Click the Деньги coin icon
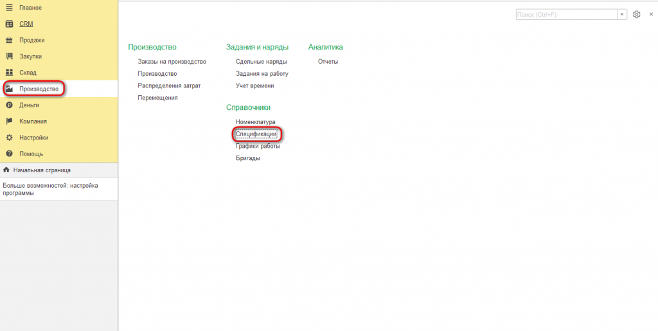 pyautogui.click(x=9, y=105)
